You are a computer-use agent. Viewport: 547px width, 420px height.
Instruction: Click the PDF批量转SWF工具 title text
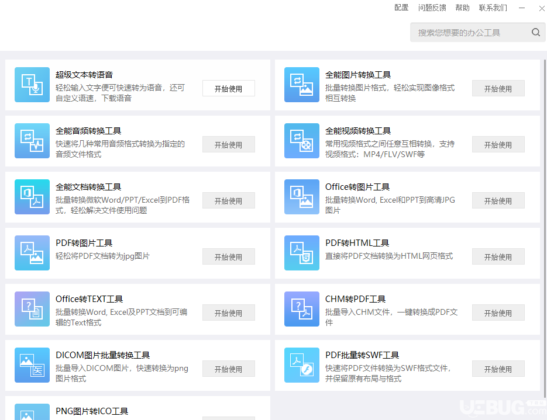coord(362,355)
